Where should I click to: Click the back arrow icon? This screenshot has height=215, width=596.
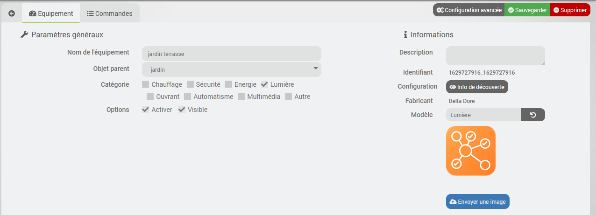[12, 14]
